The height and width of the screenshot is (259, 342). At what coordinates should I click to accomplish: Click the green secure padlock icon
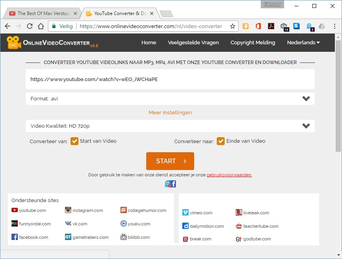coord(53,26)
